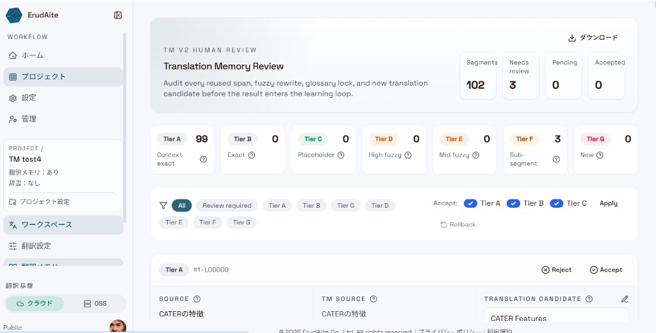Filter segments by Tier F
This screenshot has width=656, height=333.
pyautogui.click(x=208, y=222)
